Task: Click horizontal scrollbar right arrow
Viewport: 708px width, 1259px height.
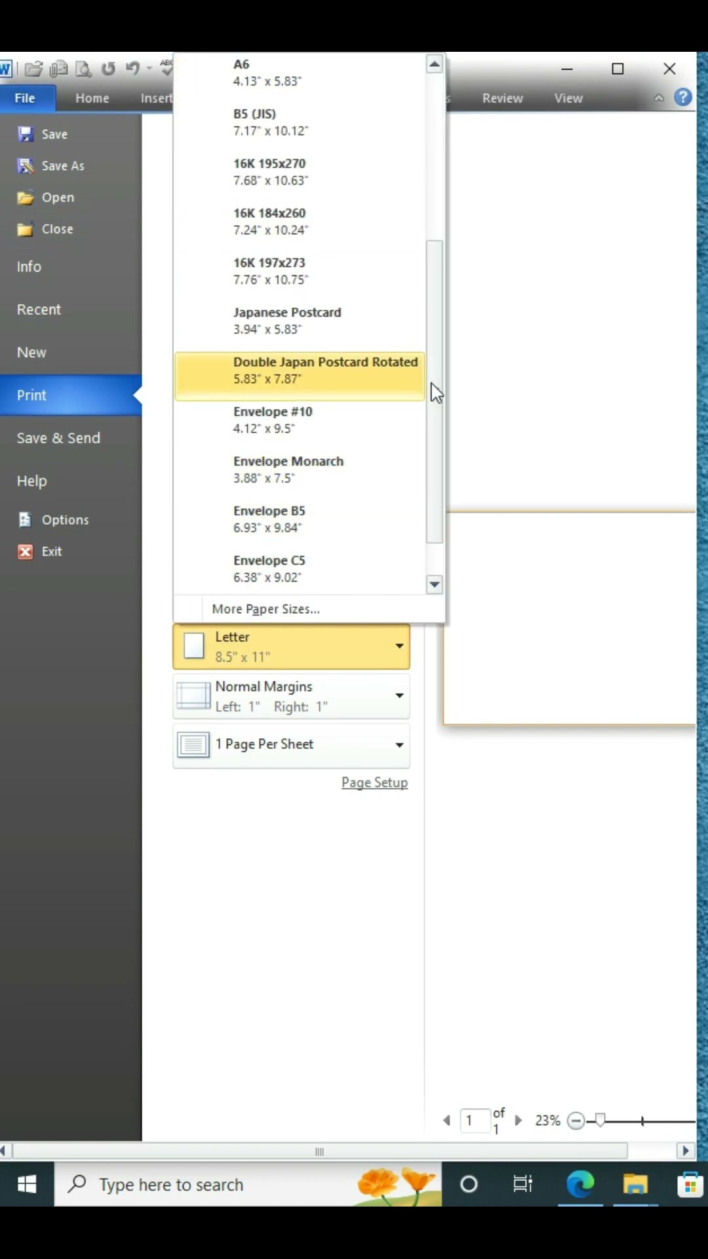Action: (x=686, y=1151)
